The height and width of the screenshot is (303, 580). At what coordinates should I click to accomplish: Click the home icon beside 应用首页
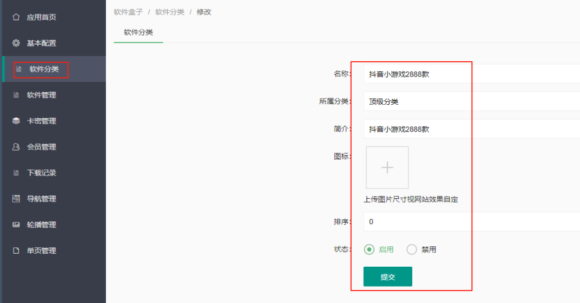pyautogui.click(x=16, y=17)
